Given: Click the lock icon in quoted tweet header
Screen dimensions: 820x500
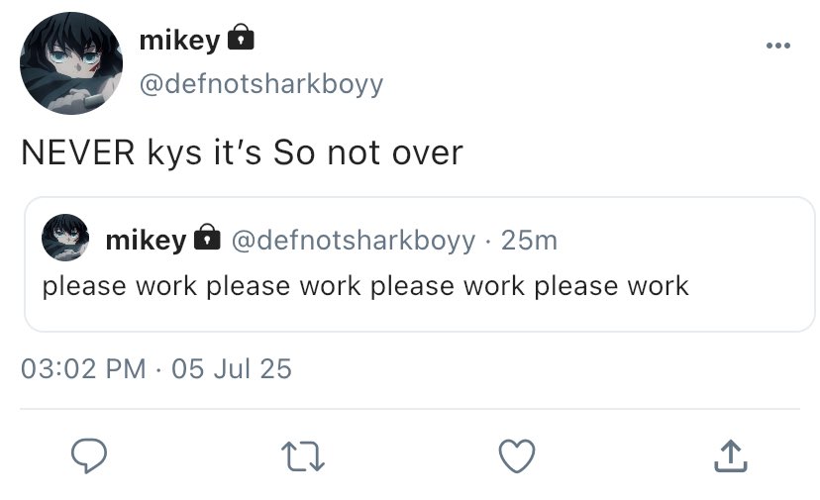Looking at the screenshot, I should point(206,239).
